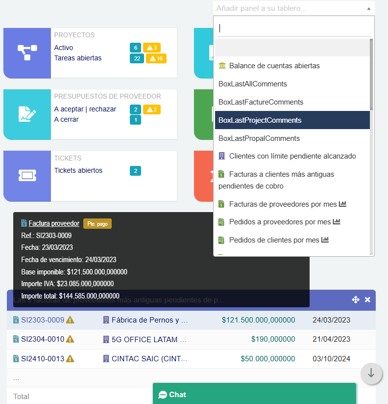This screenshot has height=404, width=388.
Task: Select Facturas de proveedores por mes option
Action: pyautogui.click(x=292, y=204)
